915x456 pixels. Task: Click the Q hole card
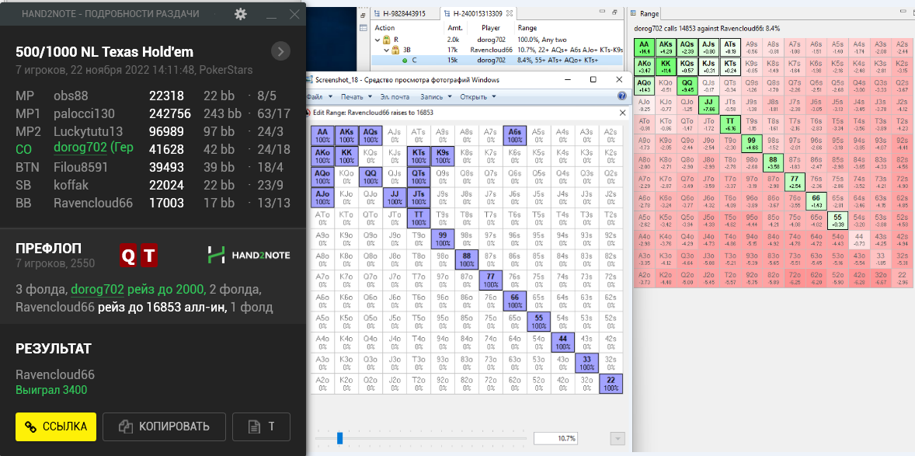tap(128, 256)
